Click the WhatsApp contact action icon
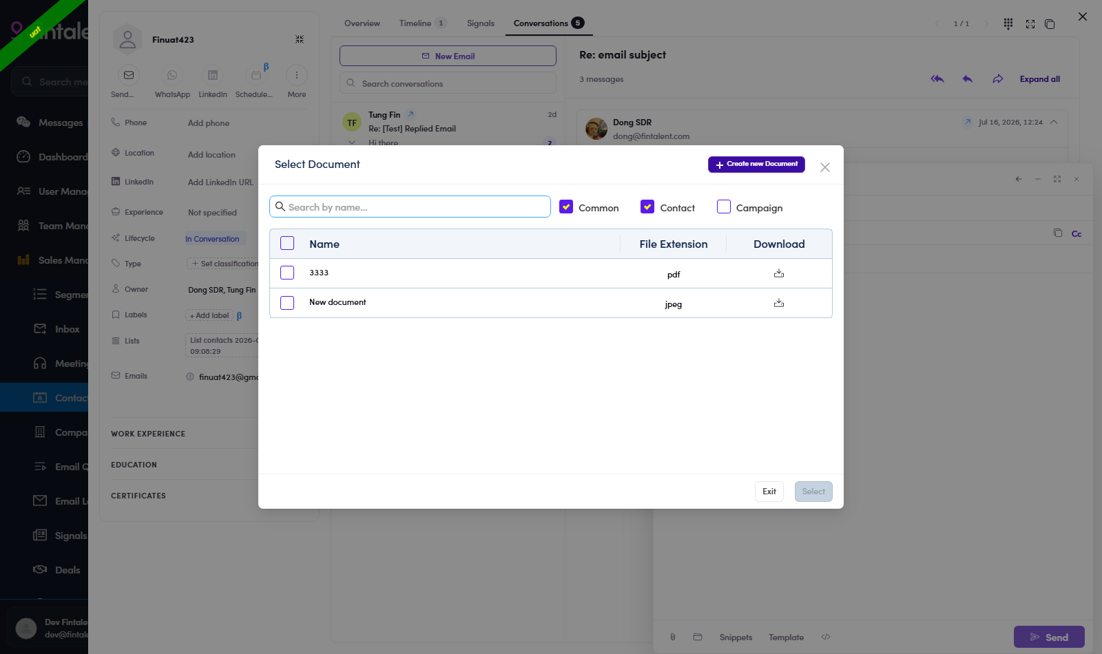 point(172,75)
